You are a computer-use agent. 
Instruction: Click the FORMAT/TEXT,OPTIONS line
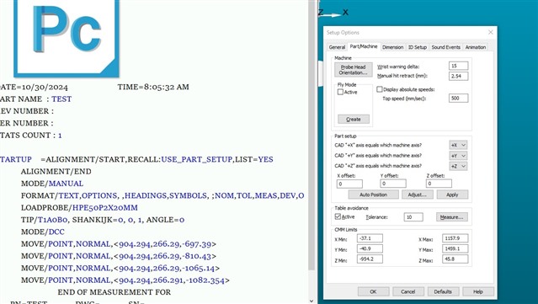[x=162, y=195]
